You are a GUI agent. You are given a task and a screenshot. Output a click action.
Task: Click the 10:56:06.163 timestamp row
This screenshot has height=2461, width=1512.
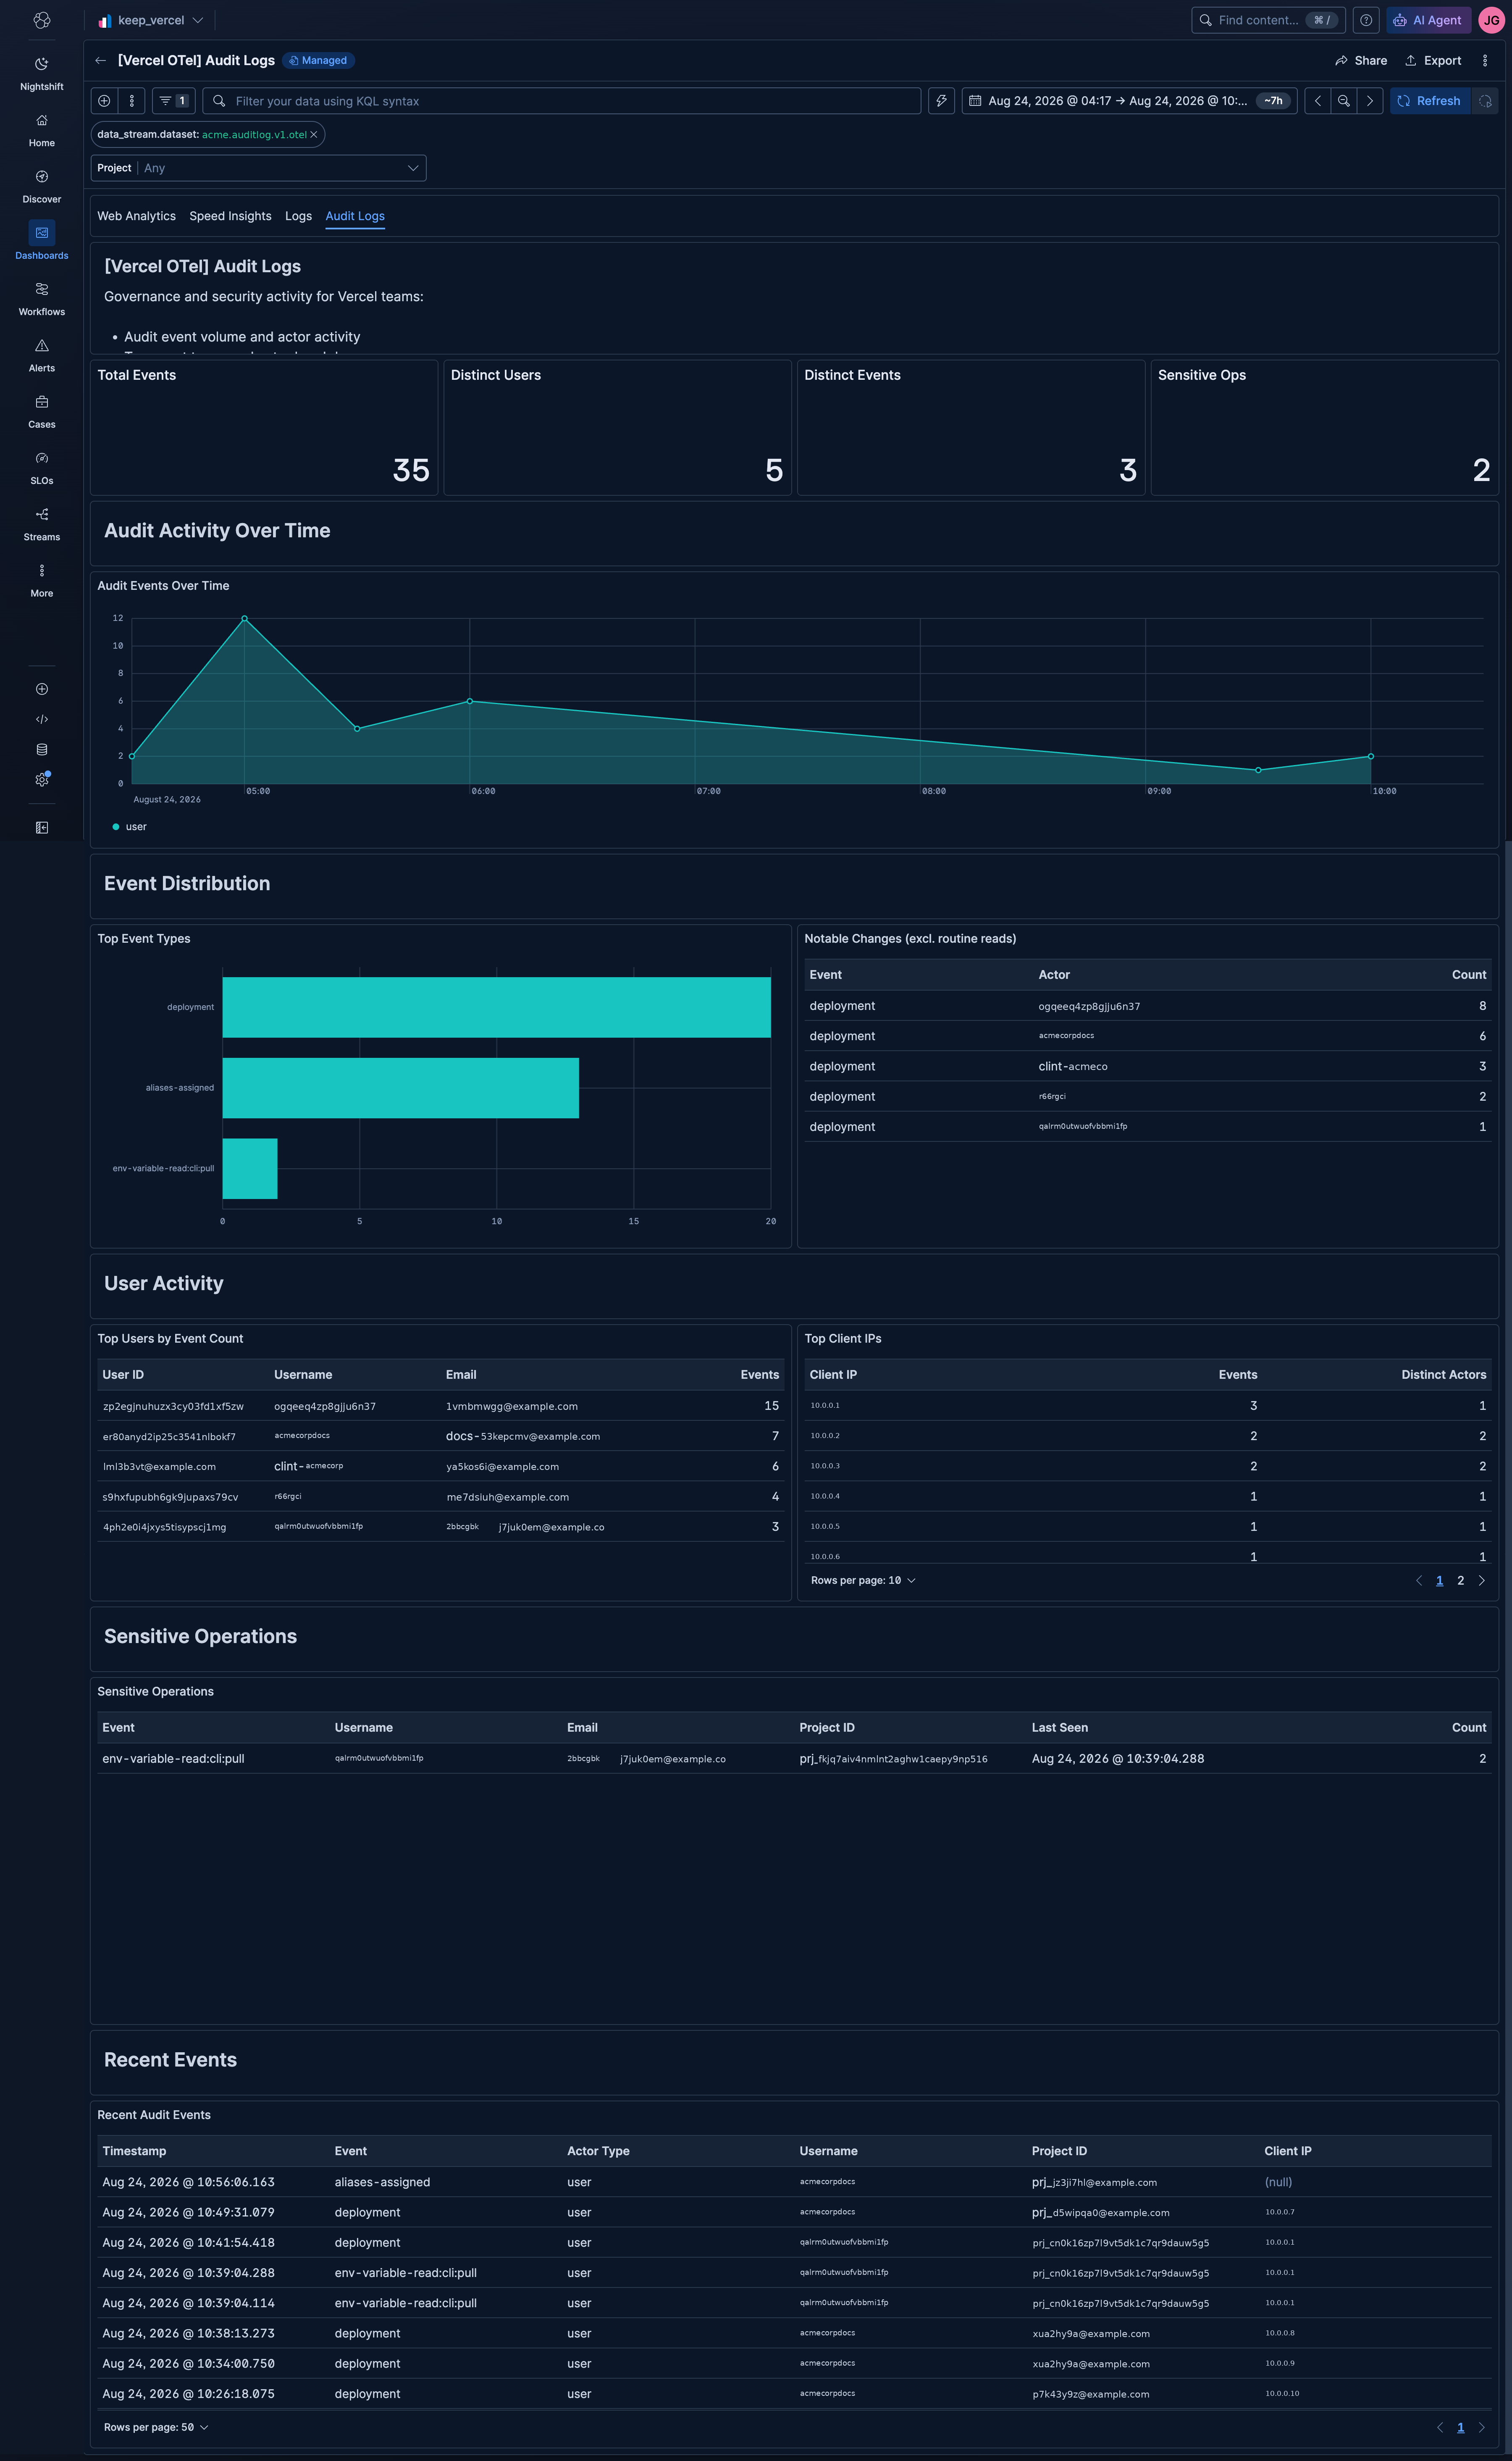click(x=188, y=2183)
